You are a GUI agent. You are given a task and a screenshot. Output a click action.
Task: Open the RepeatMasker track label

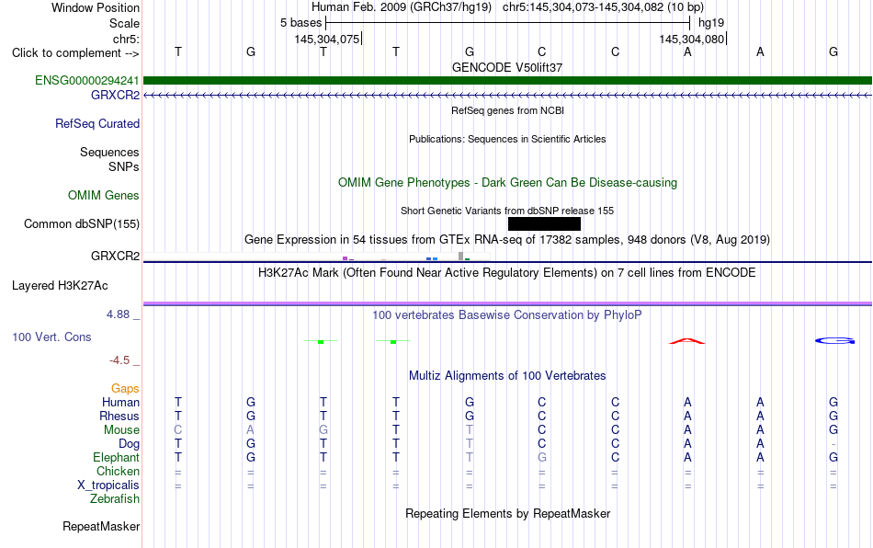(101, 526)
